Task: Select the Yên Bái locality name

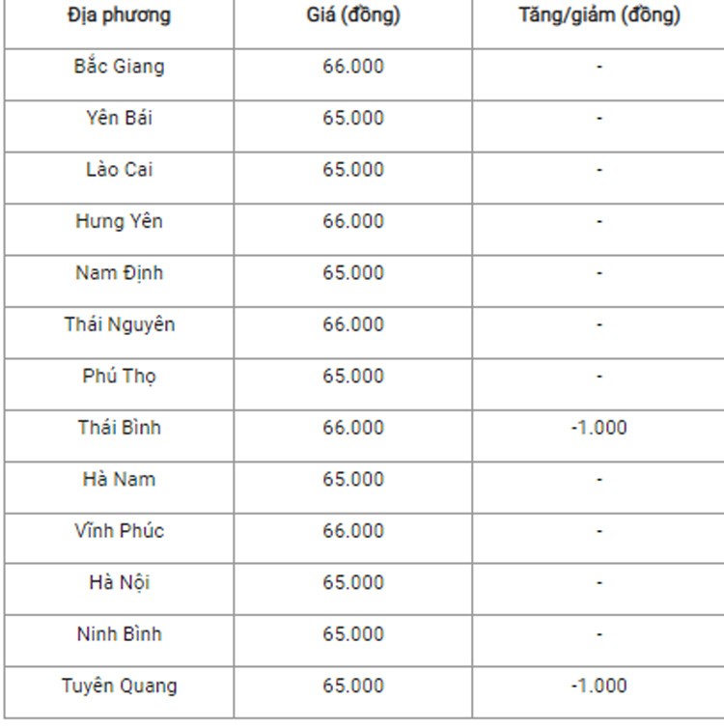Action: click(x=119, y=118)
